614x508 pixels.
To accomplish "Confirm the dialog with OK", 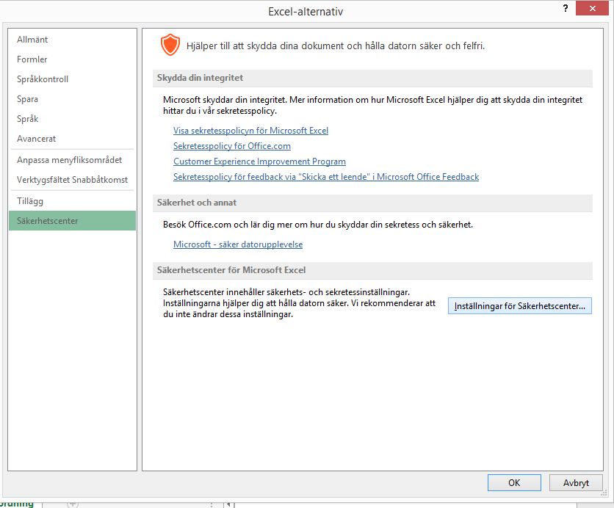I will (514, 482).
